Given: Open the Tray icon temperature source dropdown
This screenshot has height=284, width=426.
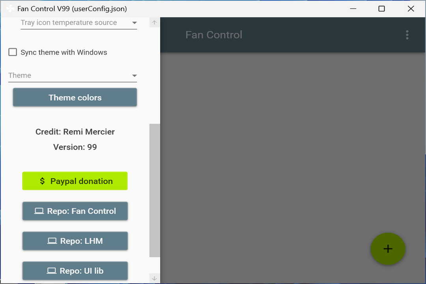Looking at the screenshot, I should pyautogui.click(x=134, y=23).
